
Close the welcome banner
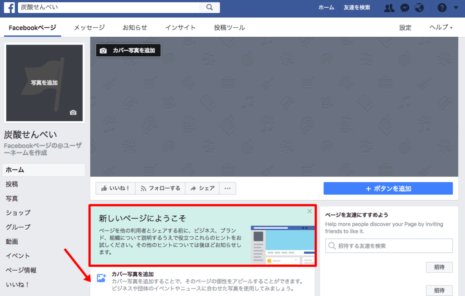tap(310, 211)
